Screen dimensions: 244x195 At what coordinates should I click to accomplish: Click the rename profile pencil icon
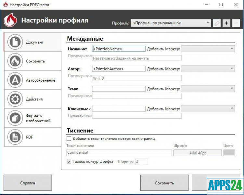point(217,23)
